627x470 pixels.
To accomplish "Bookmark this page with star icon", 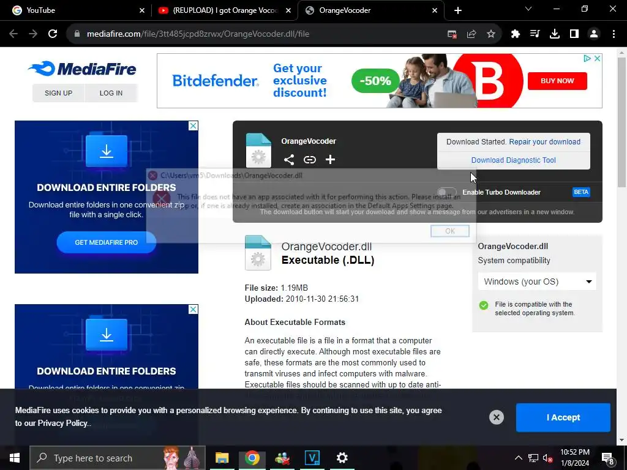I will [491, 34].
